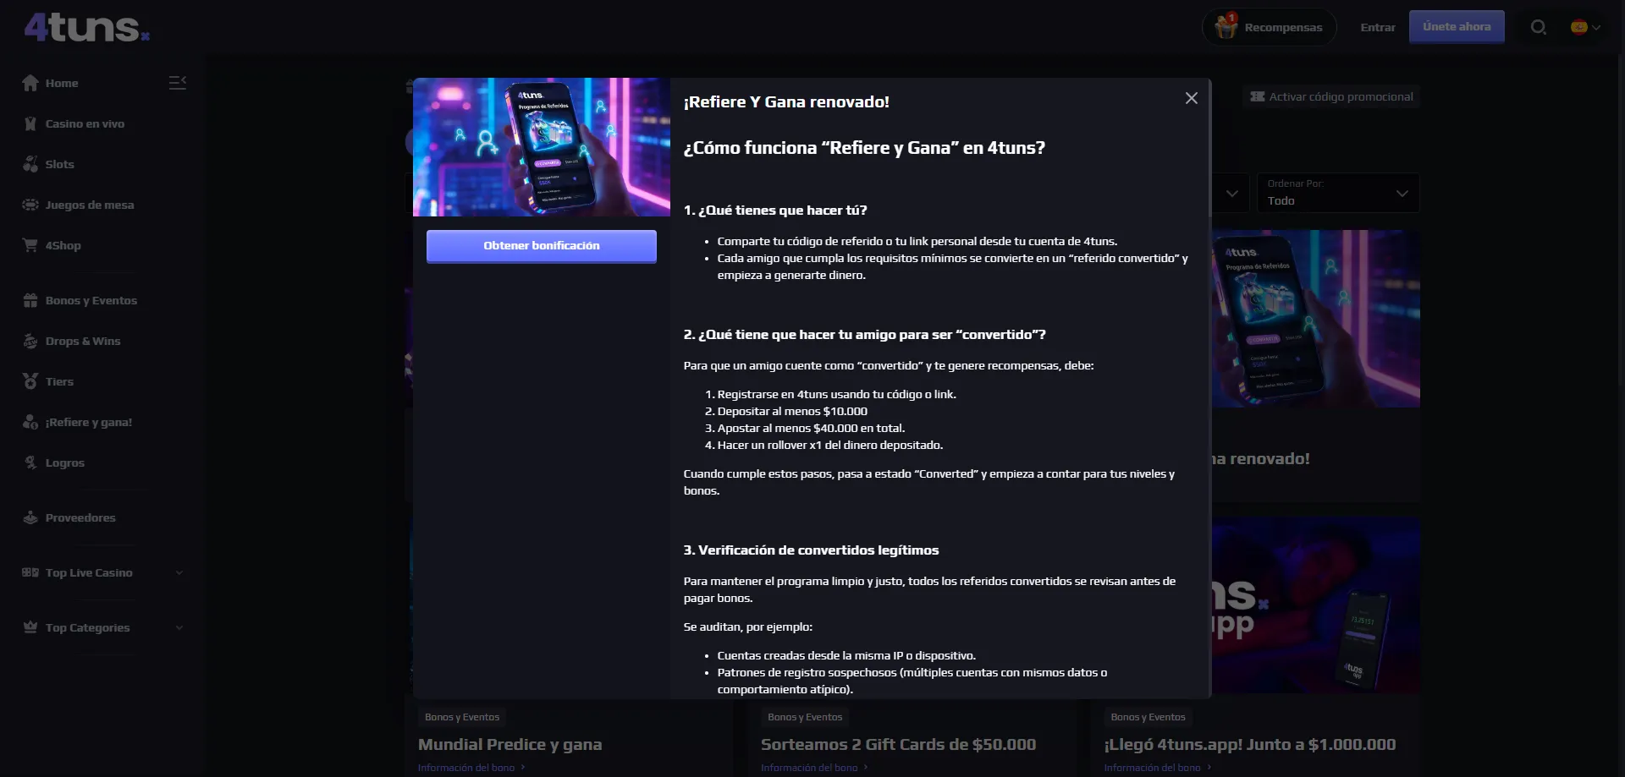
Task: Open the Ordenar Por dropdown
Action: 1337,193
